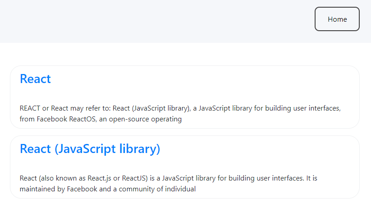Click the gray header bar left of Home
Image resolution: width=371 pixels, height=204 pixels.
click(x=156, y=21)
